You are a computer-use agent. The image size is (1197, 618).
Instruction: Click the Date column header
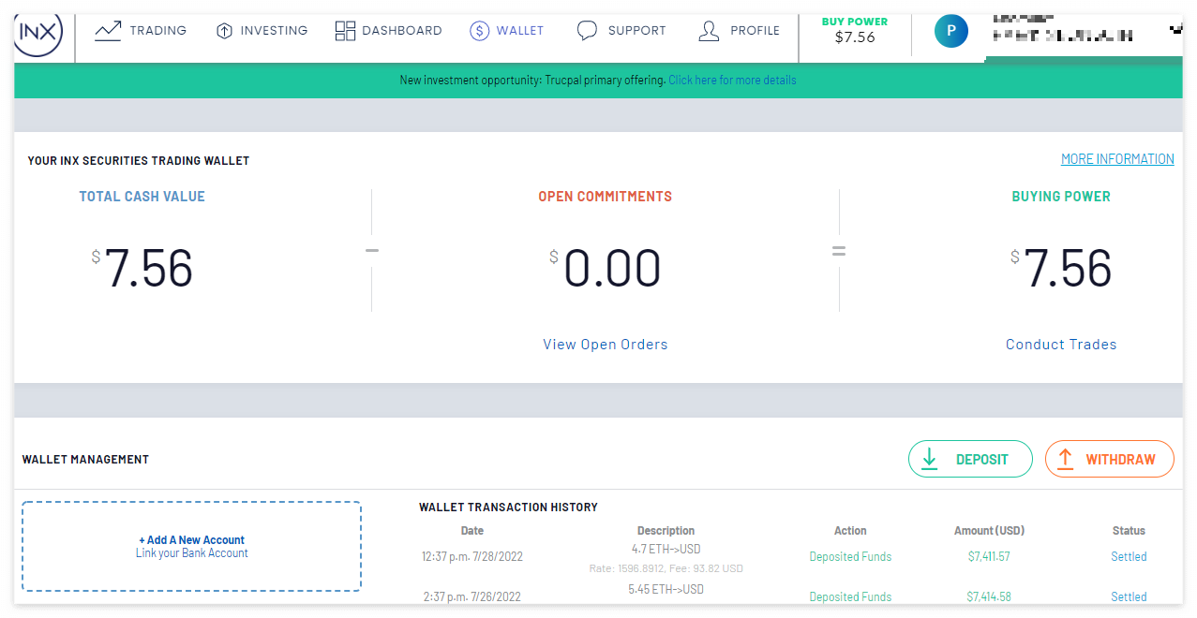click(472, 531)
